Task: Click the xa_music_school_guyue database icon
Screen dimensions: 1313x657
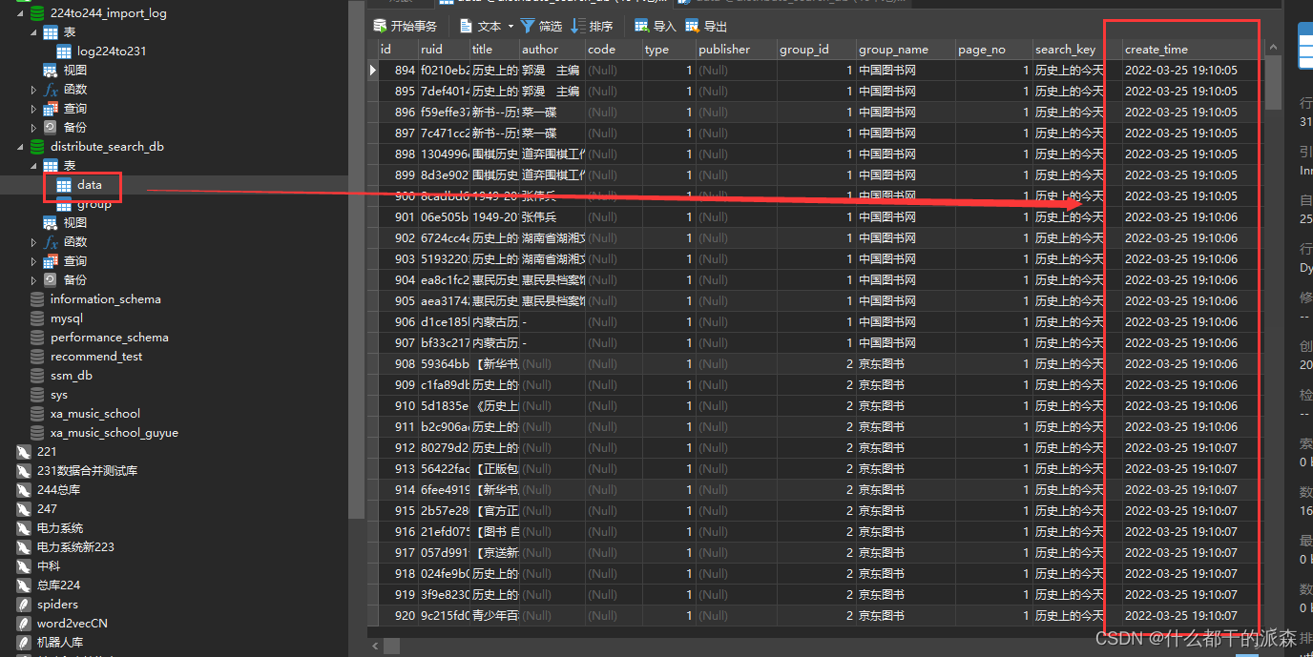Action: (x=37, y=433)
